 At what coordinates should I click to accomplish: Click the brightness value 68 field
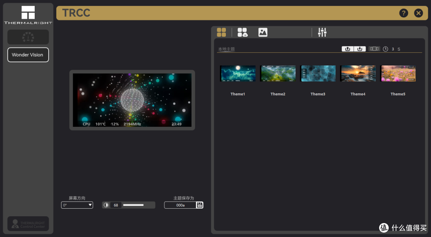click(x=116, y=205)
